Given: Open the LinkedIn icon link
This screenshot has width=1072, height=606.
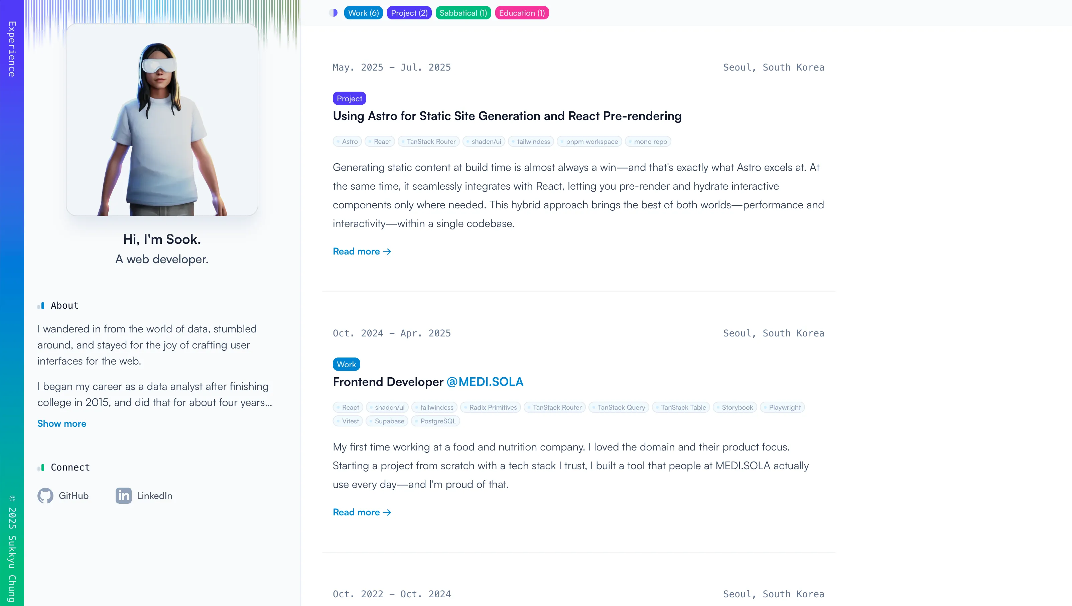Looking at the screenshot, I should tap(124, 496).
